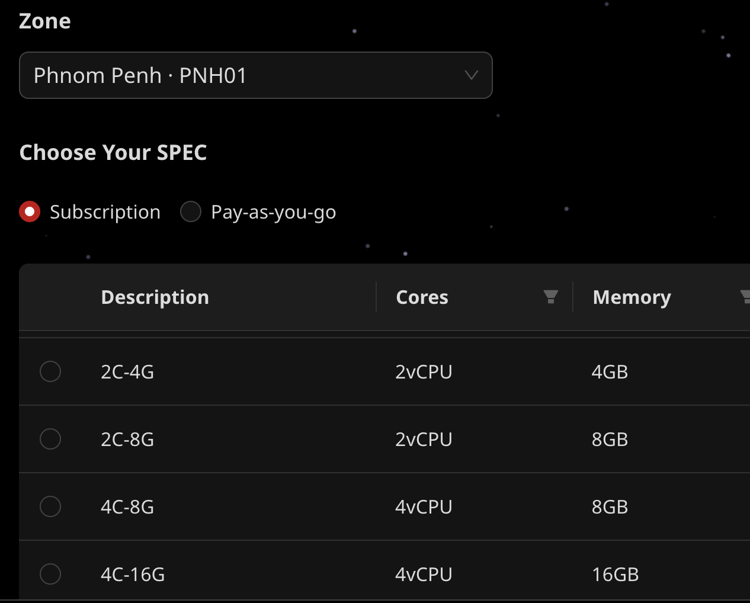This screenshot has height=603, width=750.
Task: Open the Cores column filter icon
Action: pyautogui.click(x=550, y=297)
